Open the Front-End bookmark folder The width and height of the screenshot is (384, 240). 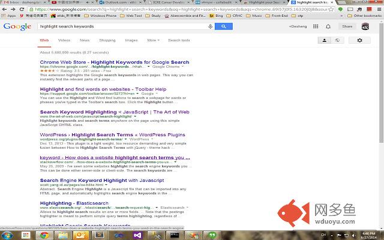tap(277, 16)
